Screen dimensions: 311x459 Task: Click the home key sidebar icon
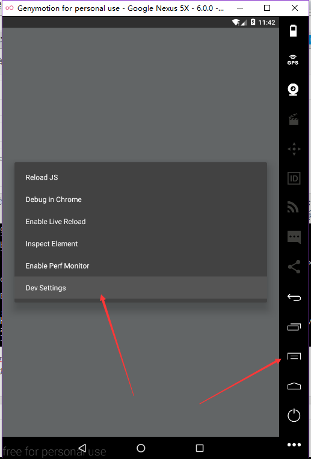coord(294,386)
